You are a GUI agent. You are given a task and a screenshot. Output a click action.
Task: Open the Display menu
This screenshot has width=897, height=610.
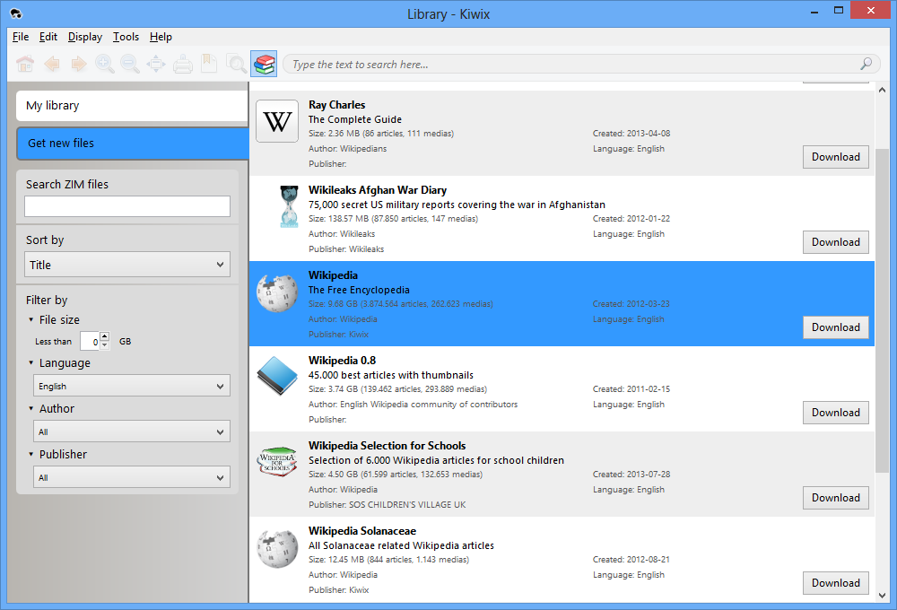84,37
